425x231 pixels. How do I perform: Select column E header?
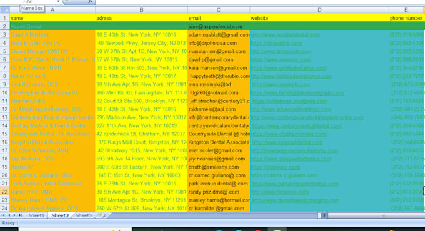(x=406, y=10)
